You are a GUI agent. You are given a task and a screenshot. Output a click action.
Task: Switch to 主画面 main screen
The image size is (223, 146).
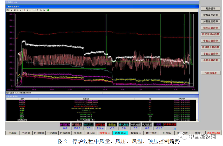click(x=12, y=133)
